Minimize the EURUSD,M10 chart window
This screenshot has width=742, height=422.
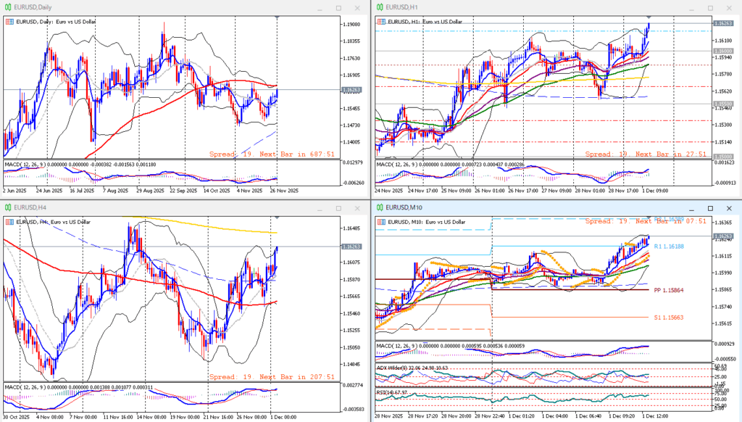tap(691, 207)
